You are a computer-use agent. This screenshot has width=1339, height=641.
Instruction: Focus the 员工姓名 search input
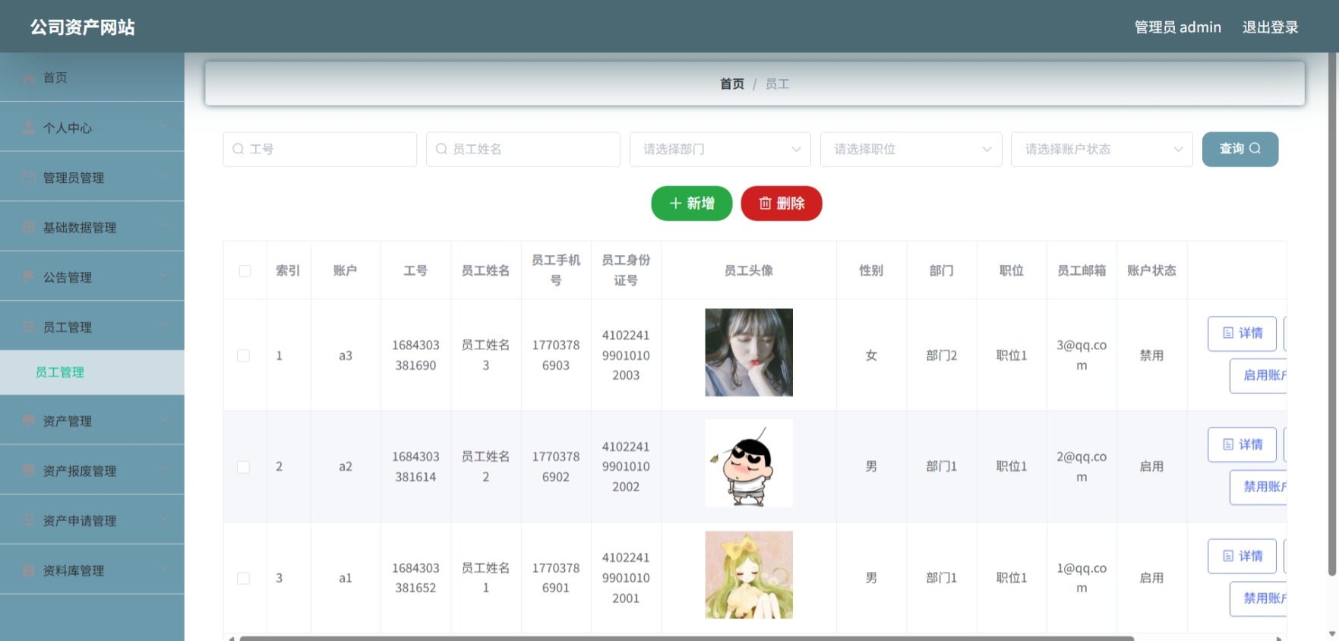click(523, 149)
